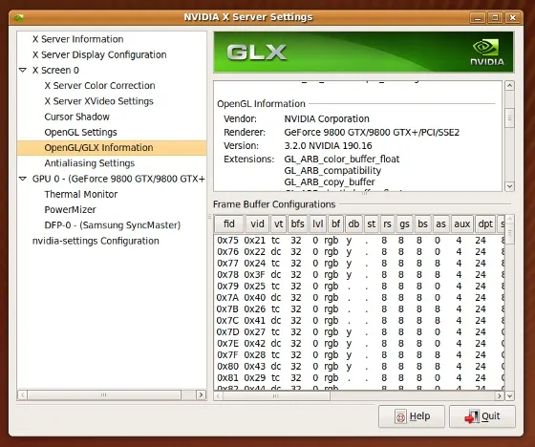Click the NVIDIA logo in GLX banner
Screen dimensions: 535x447
[487, 53]
